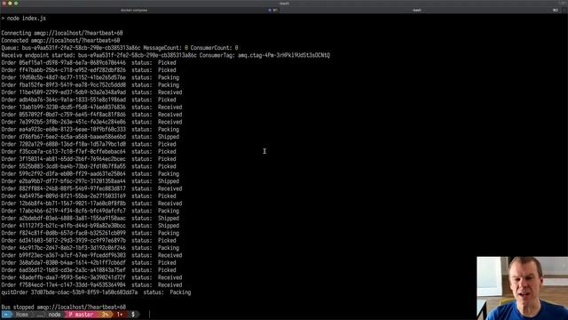The width and height of the screenshot is (568, 320).
Task: Switch to the docker-compose terminal tab
Action: (140, 10)
